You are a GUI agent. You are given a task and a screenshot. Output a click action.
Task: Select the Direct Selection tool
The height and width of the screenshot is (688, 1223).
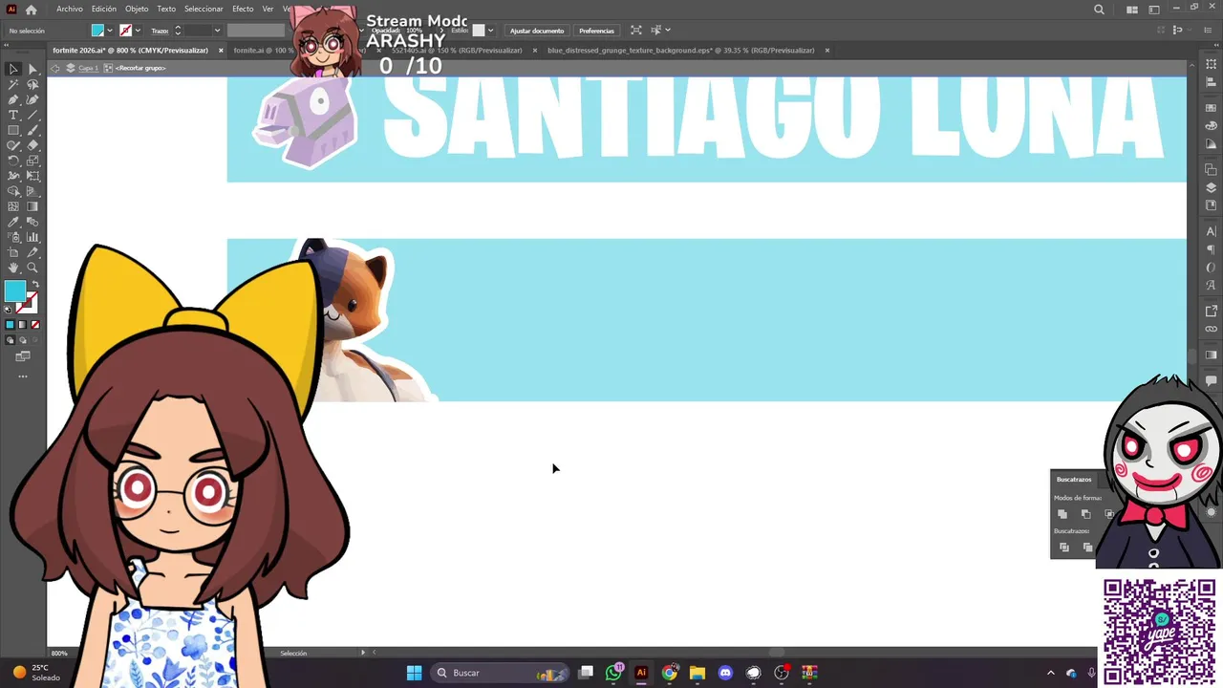click(32, 69)
